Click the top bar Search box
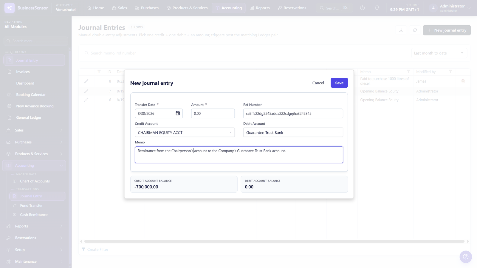Viewport: 477px width, 268px height. pos(334,8)
